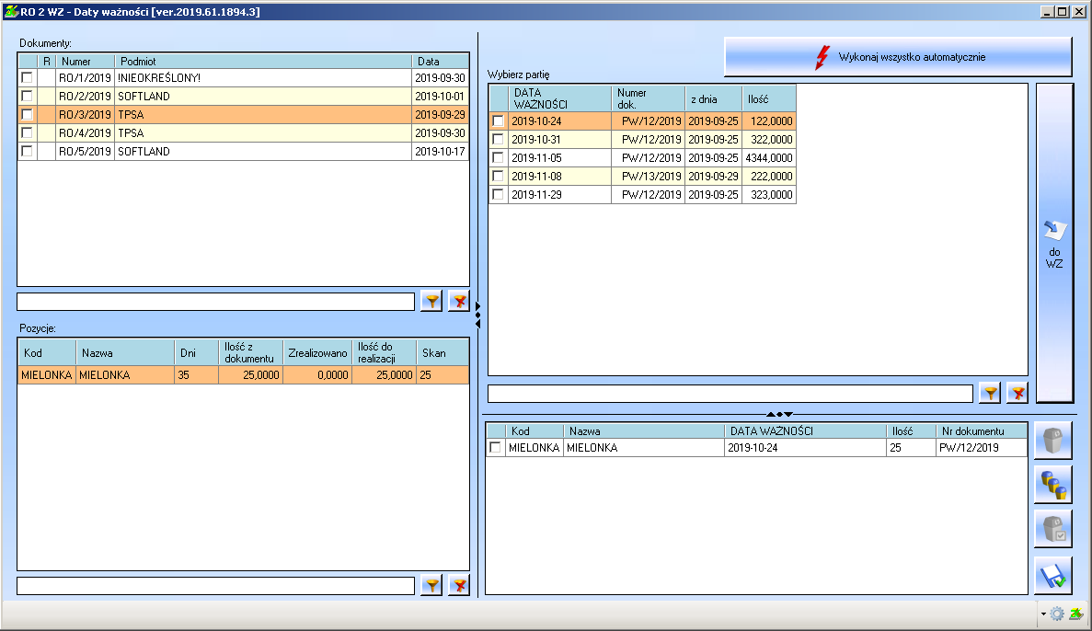Click the 'do WZ' transfer arrow button

point(1054,243)
